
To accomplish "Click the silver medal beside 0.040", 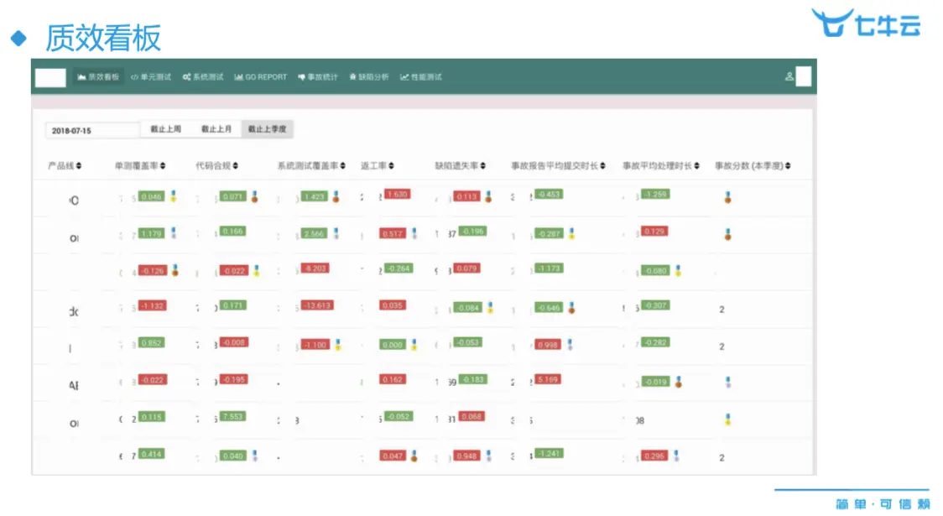I will (x=254, y=456).
